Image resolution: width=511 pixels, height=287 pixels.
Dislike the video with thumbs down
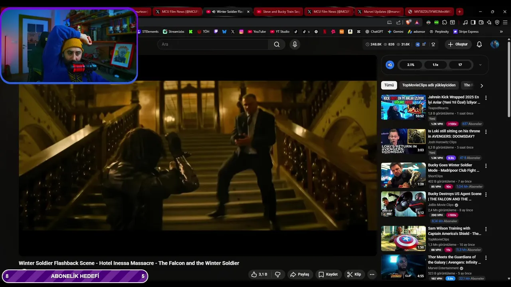tap(278, 274)
